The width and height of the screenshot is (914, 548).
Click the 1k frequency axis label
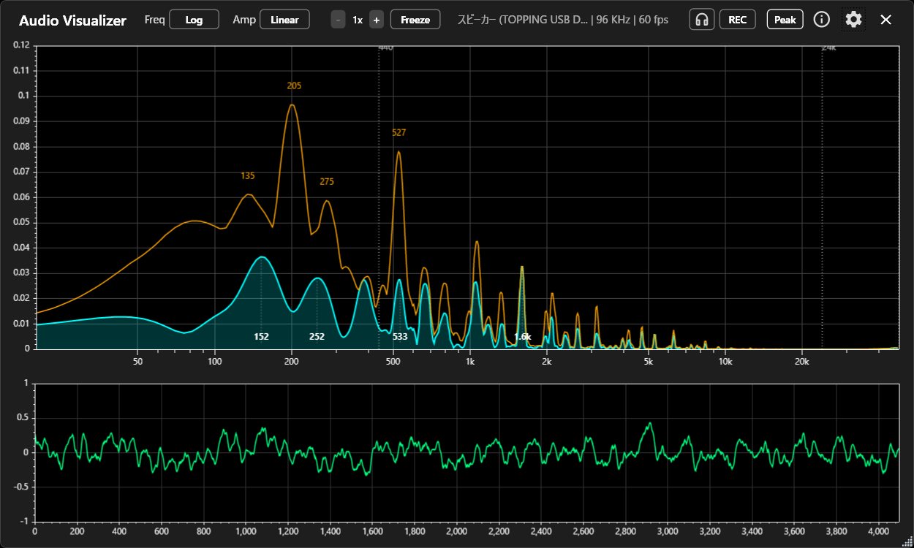tap(470, 361)
